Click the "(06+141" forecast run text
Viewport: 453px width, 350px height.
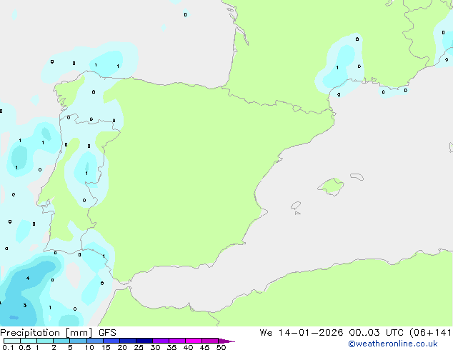(430, 333)
